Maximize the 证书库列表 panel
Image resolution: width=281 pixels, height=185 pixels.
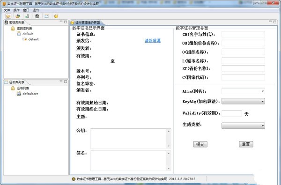tap(66, 81)
